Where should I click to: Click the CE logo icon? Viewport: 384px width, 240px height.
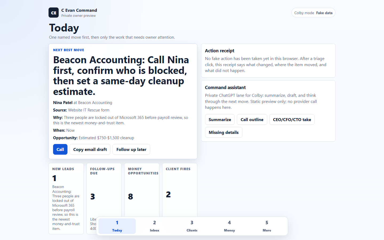coord(54,13)
